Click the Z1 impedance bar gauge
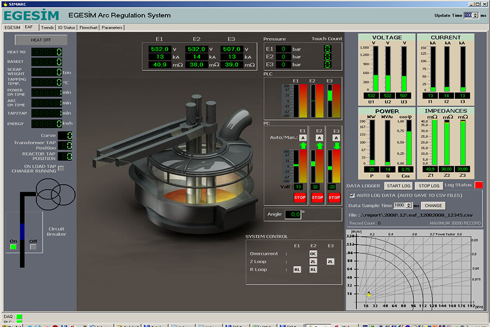 434,142
